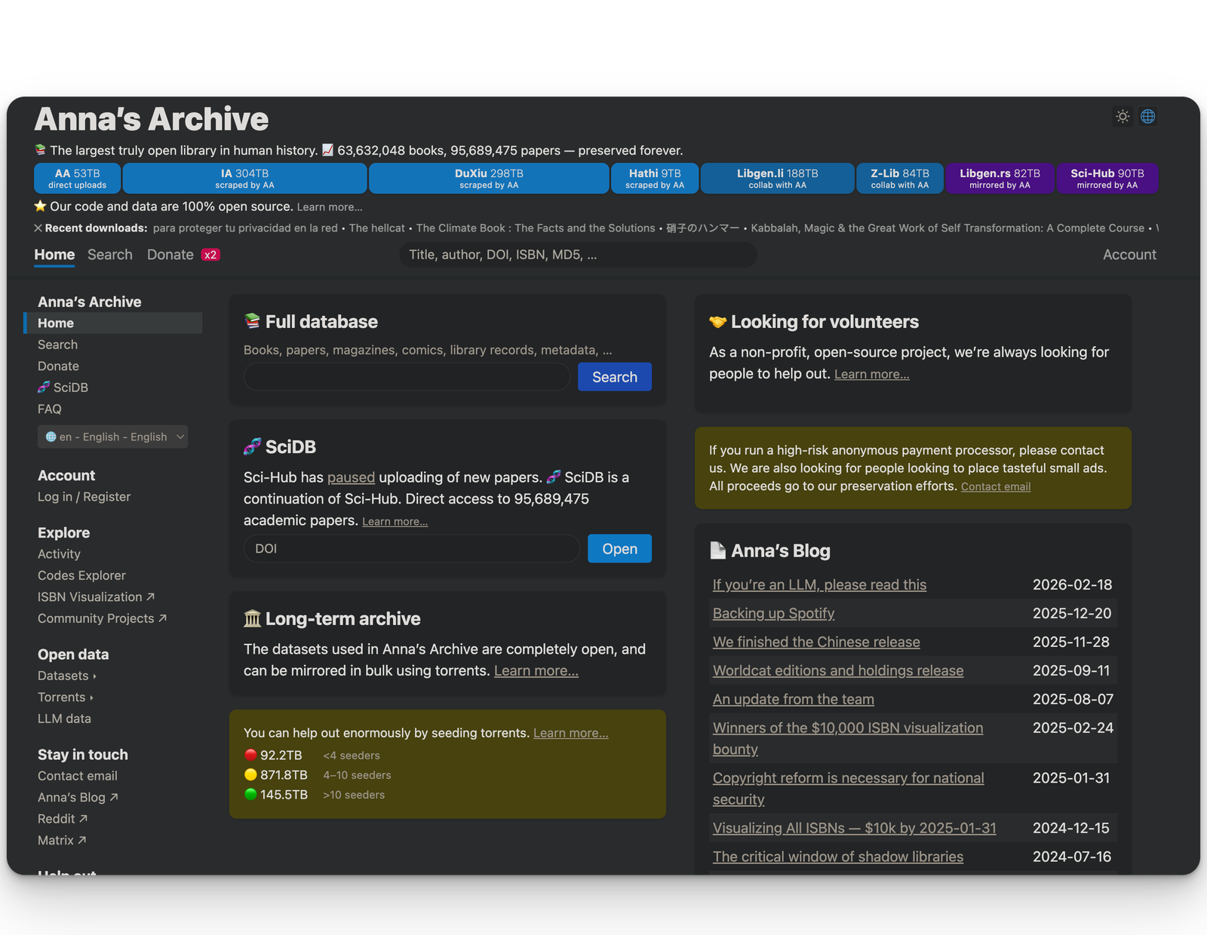The width and height of the screenshot is (1207, 935).
Task: Open the Backing up Spotify blog post
Action: click(x=773, y=613)
